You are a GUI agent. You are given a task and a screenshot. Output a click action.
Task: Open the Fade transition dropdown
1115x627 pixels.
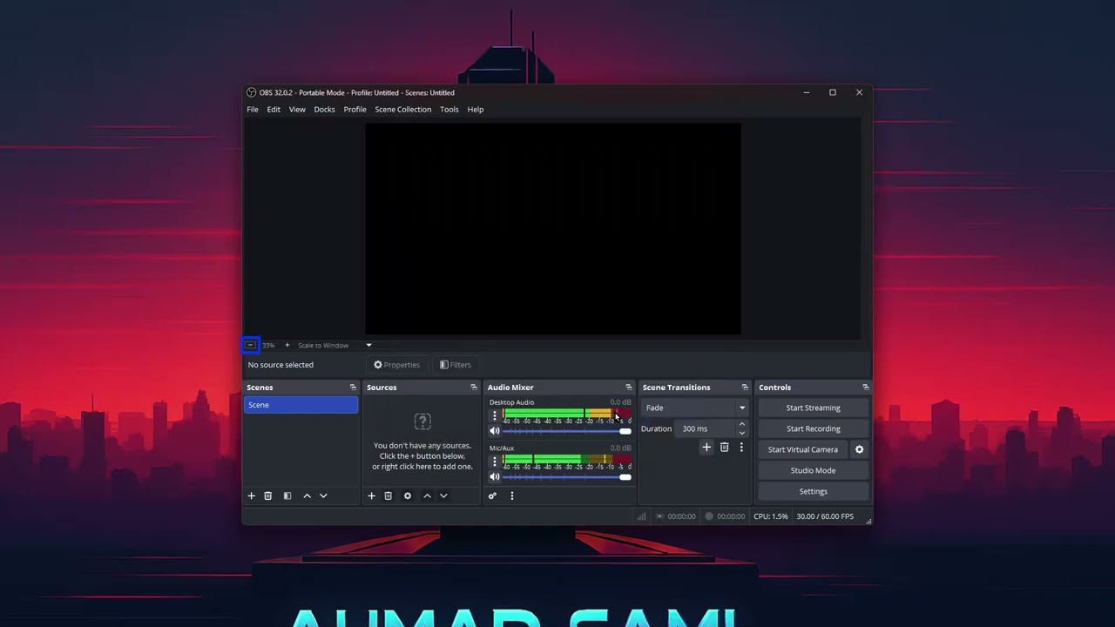tap(694, 408)
